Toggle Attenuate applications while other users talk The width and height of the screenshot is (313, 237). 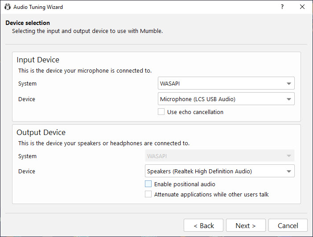click(x=148, y=194)
